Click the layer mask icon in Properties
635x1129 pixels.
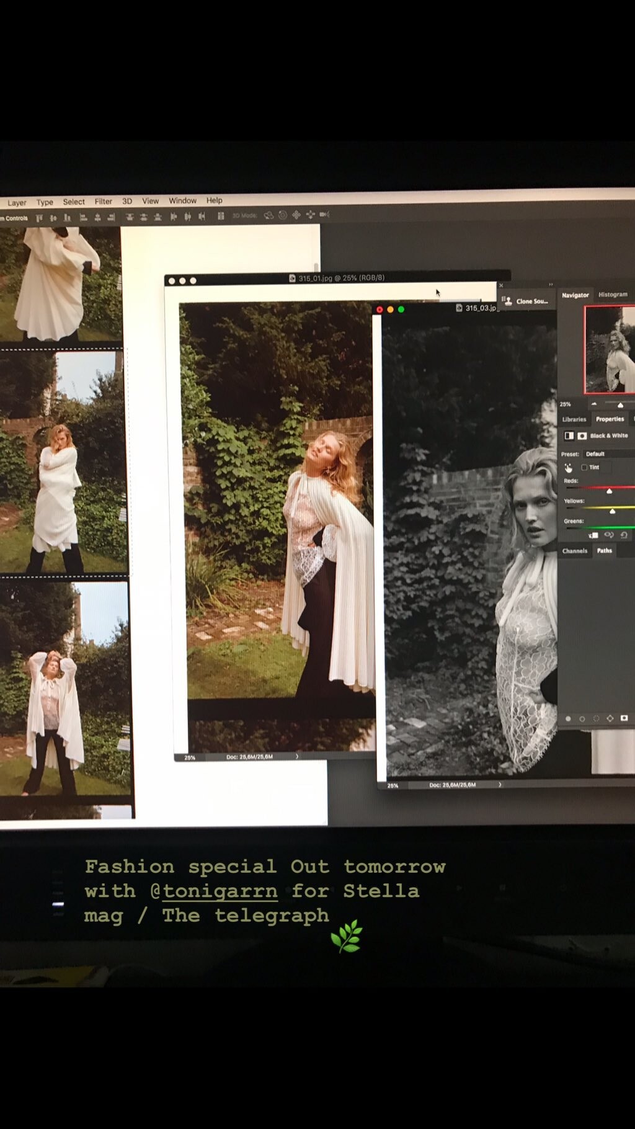click(x=582, y=436)
